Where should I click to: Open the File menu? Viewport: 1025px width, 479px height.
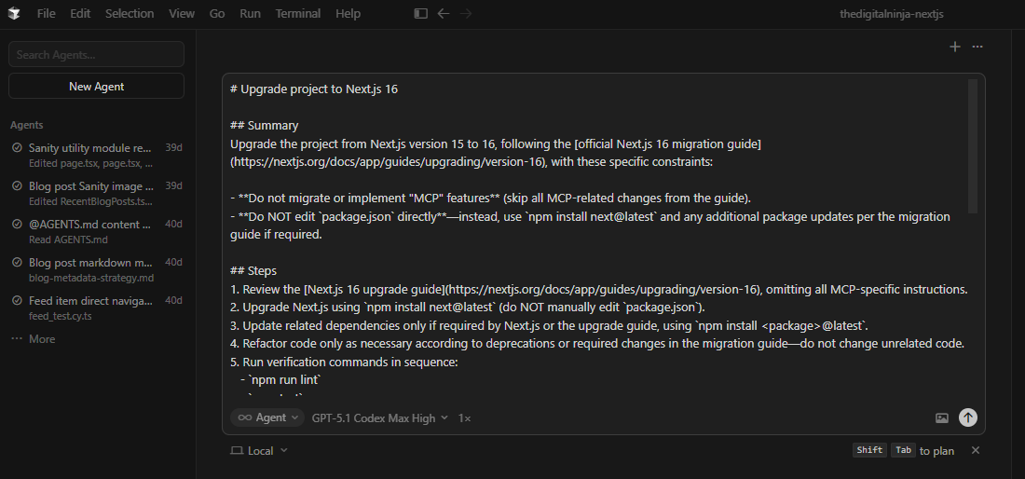(46, 13)
